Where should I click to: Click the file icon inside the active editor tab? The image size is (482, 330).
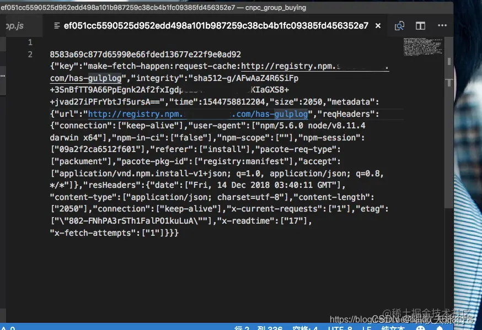point(57,25)
